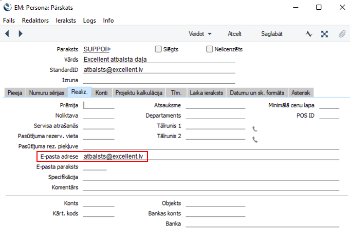The image size is (350, 244).
Task: Enable the Slēgts checkbox
Action: 158,49
